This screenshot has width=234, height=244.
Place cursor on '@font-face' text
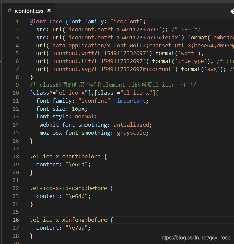(46, 21)
